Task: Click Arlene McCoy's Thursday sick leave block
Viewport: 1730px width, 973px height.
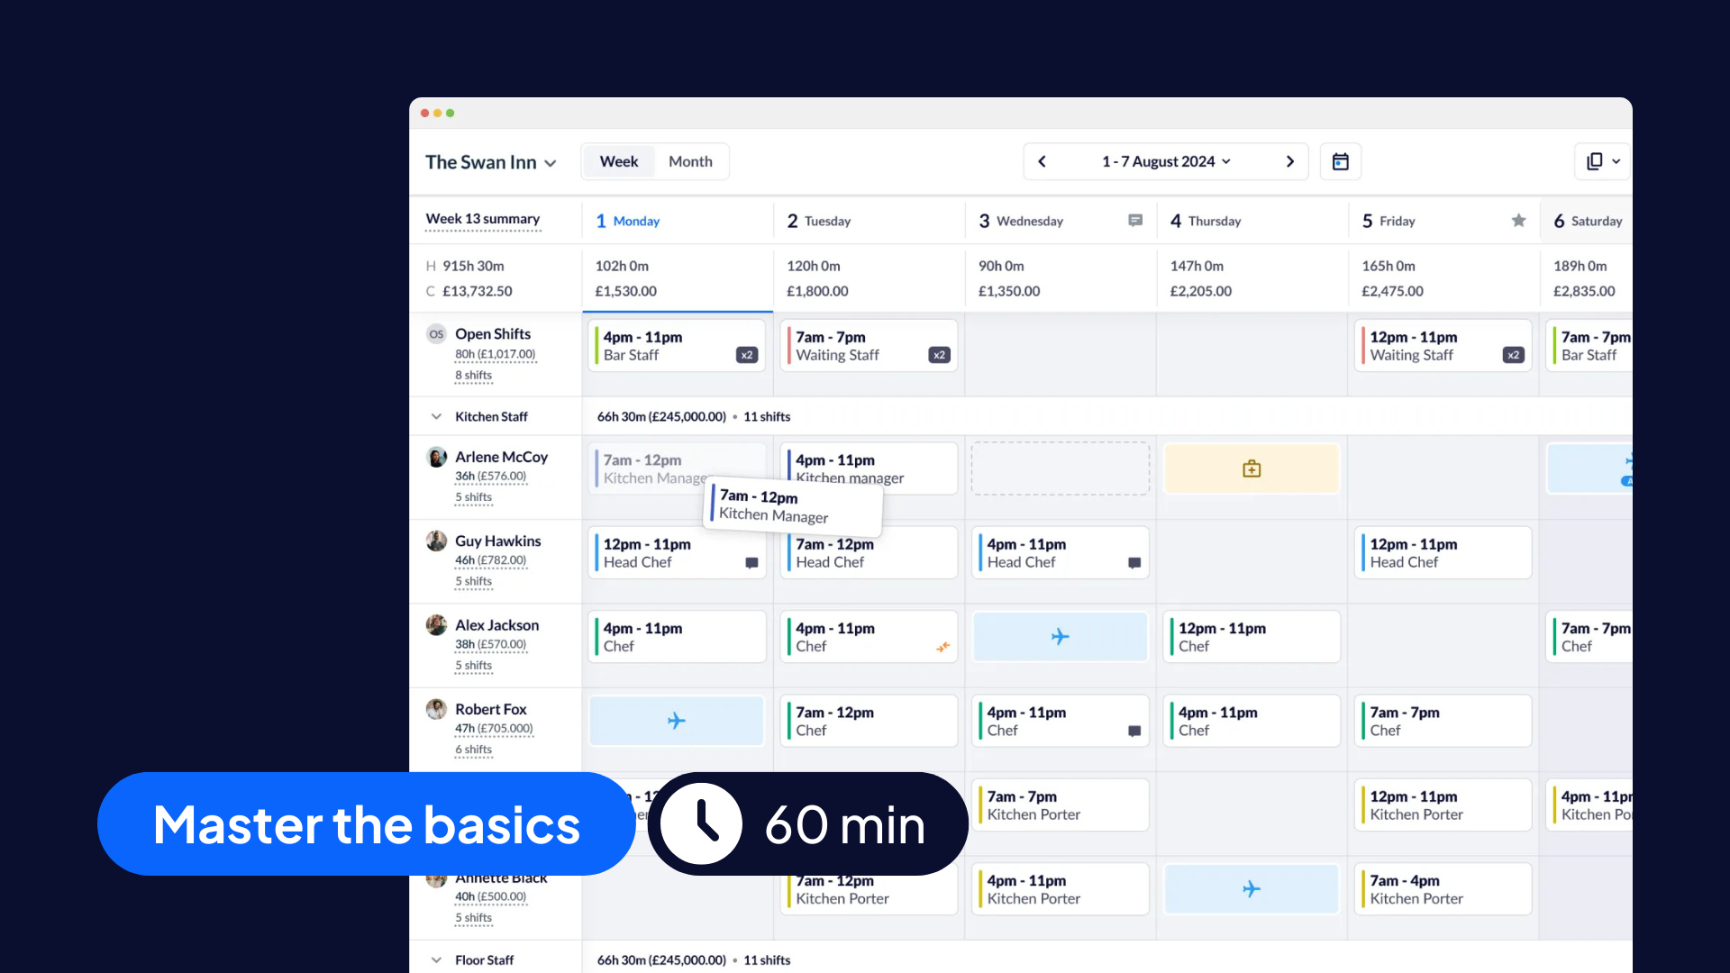Action: coord(1252,468)
